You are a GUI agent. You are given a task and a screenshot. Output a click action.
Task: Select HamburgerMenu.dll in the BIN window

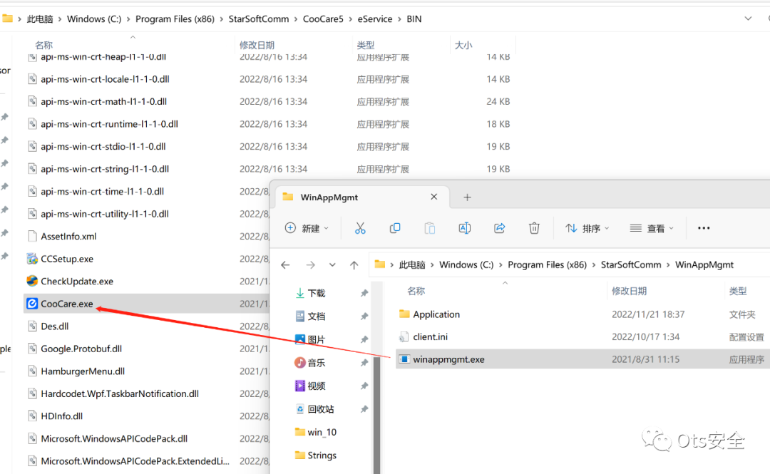[x=83, y=371]
